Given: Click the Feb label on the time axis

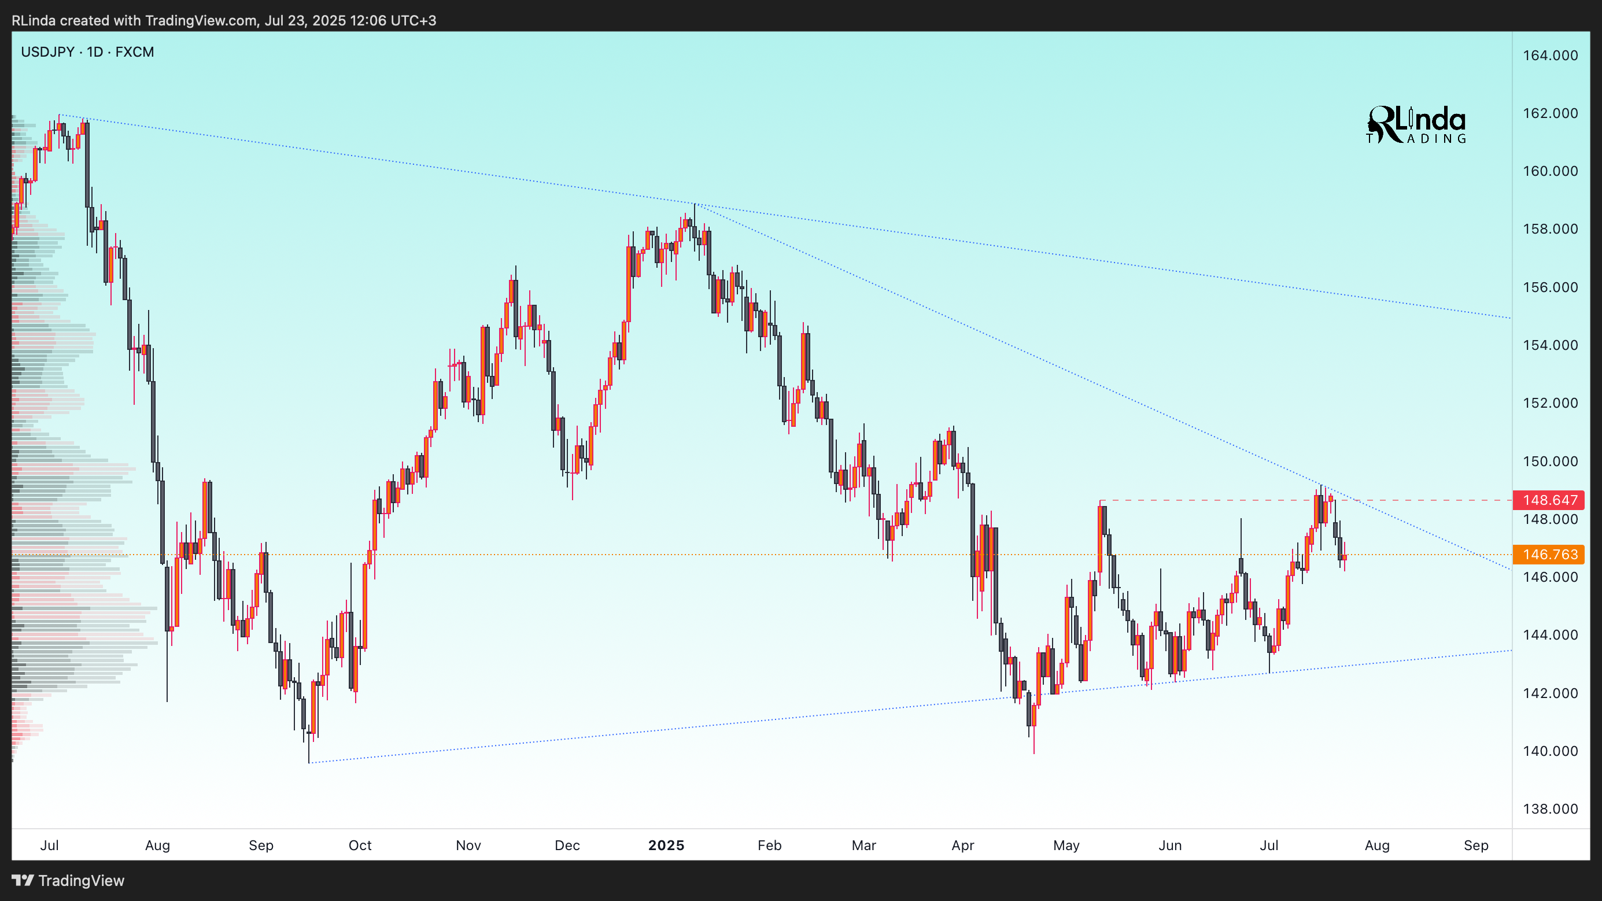Looking at the screenshot, I should click(x=769, y=845).
